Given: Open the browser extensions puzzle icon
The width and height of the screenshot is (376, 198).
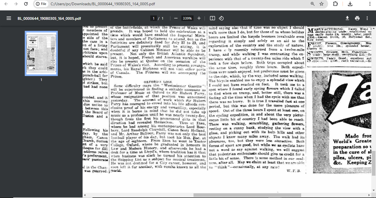Looking at the screenshot, I should [335, 4].
